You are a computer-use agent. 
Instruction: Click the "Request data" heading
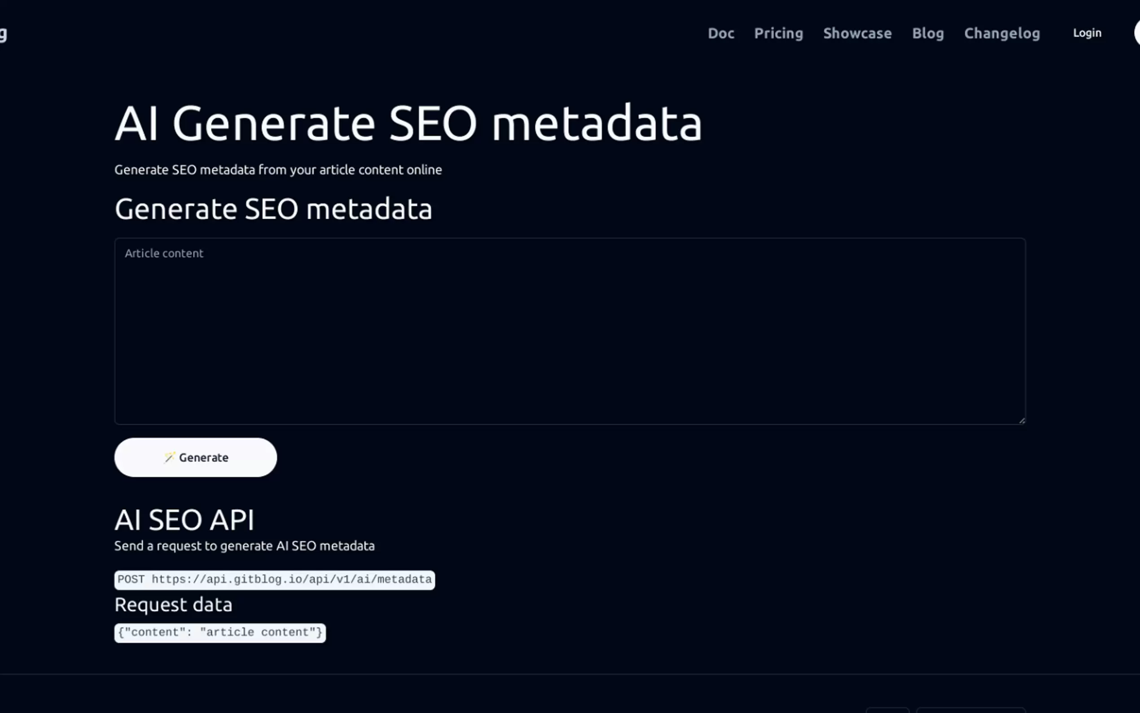(173, 604)
